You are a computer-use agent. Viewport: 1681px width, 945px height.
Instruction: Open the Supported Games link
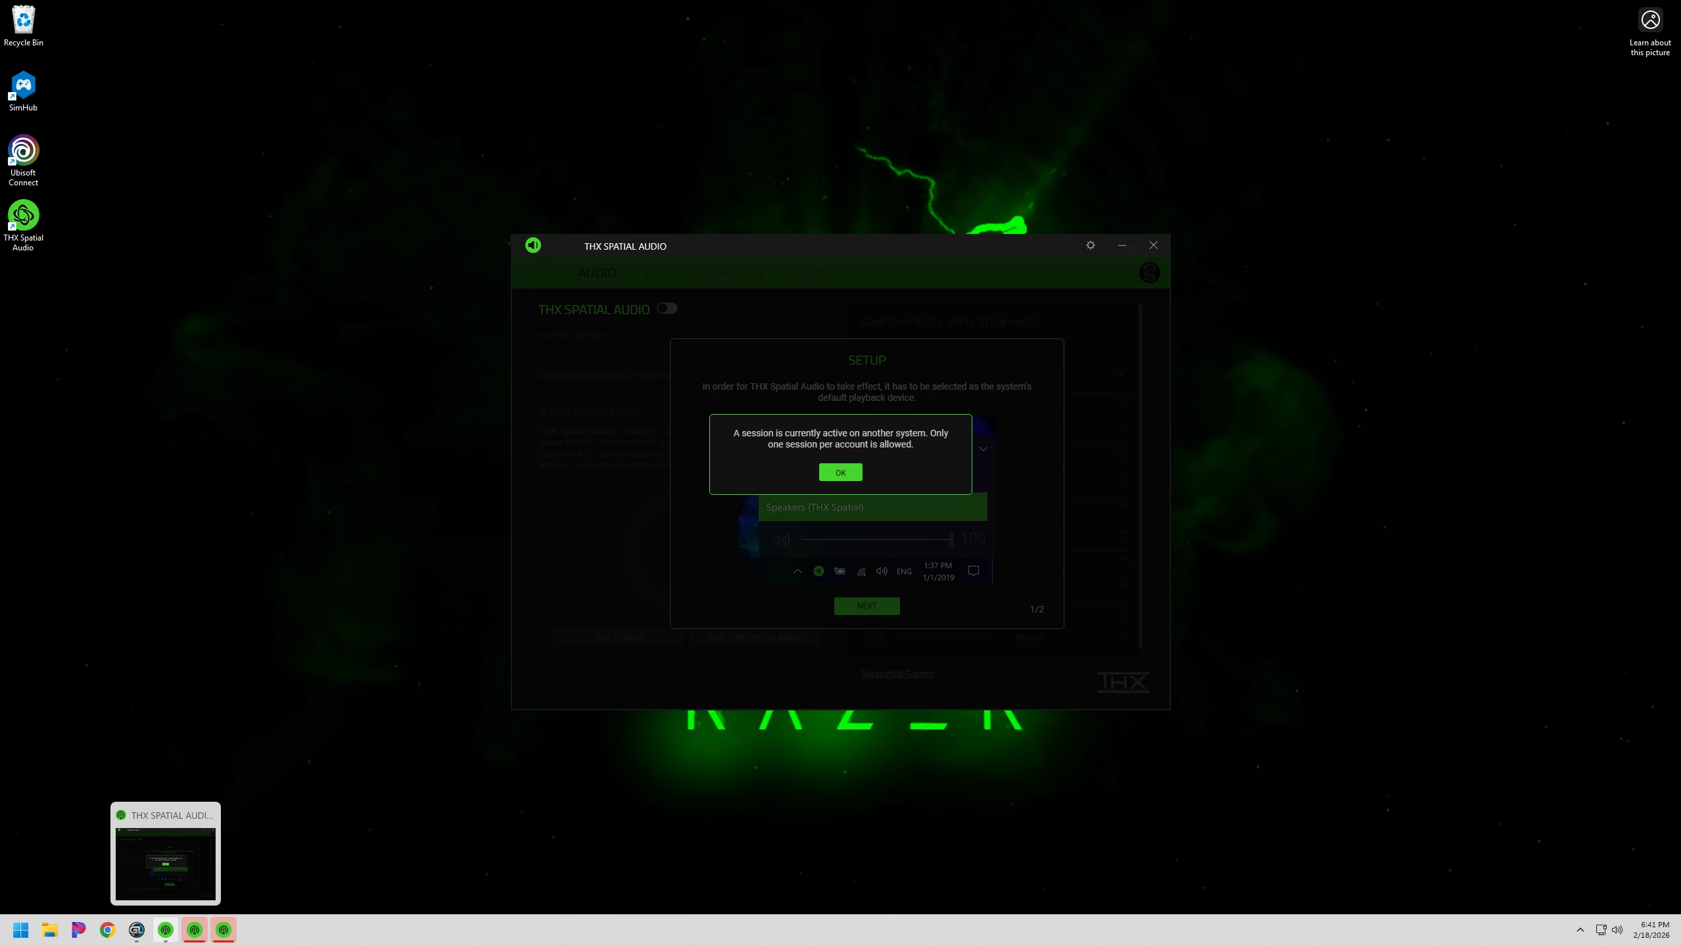897,674
